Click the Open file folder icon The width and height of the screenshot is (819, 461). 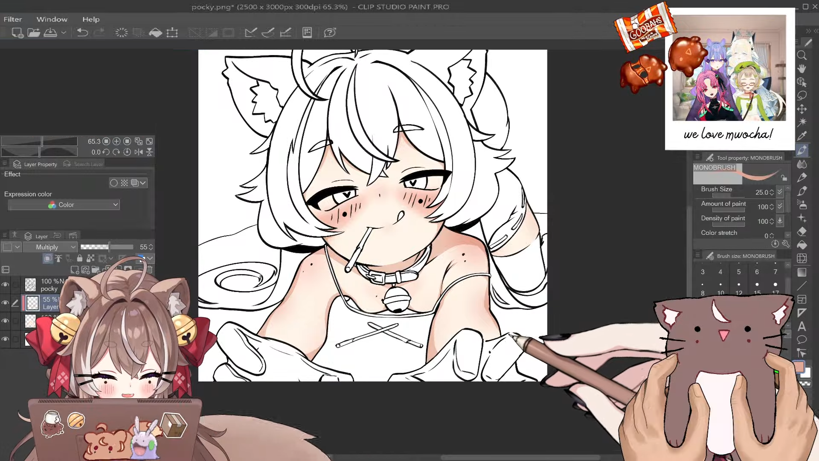point(34,32)
